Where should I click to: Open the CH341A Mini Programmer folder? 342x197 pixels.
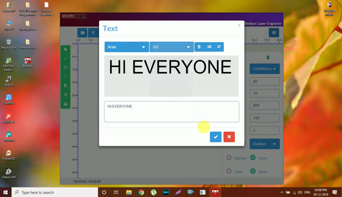(28, 9)
